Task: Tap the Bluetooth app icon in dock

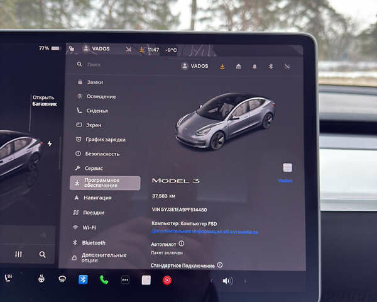Action: click(x=83, y=279)
